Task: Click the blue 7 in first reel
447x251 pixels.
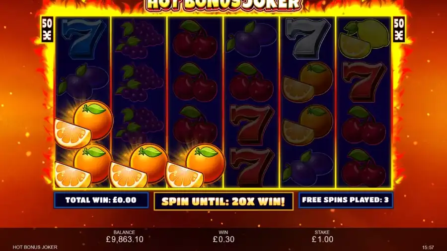Action: pyautogui.click(x=83, y=38)
